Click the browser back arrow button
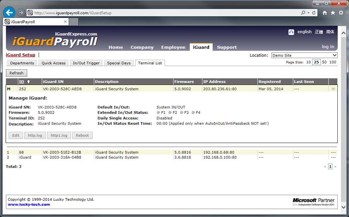The image size is (349, 217). pyautogui.click(x=9, y=12)
